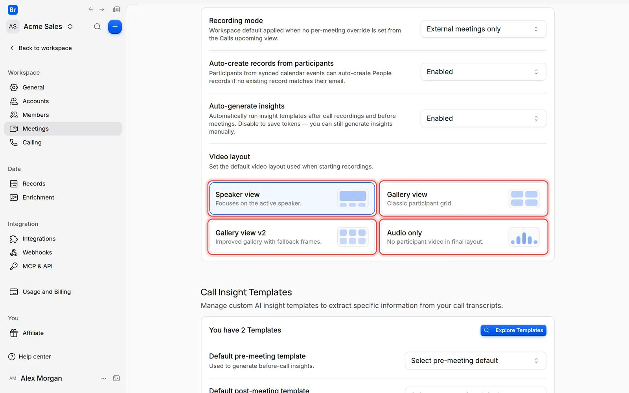The height and width of the screenshot is (393, 629).
Task: Click the Affiliate gift icon
Action: (14, 333)
